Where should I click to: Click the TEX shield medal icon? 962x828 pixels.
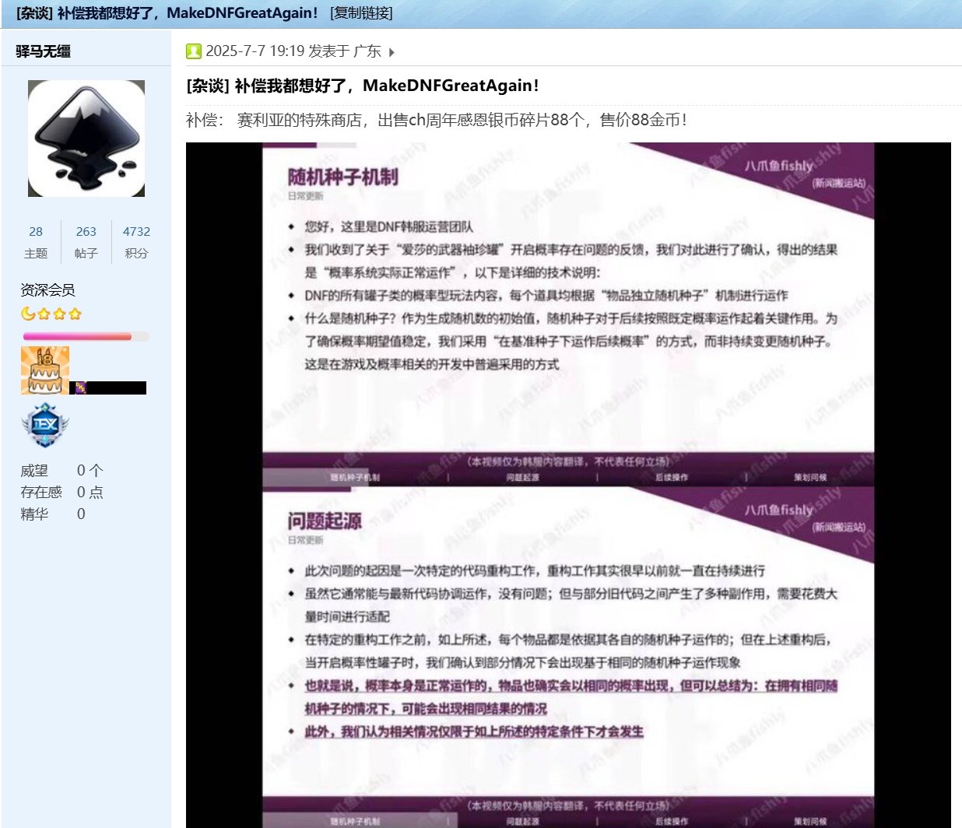[x=45, y=425]
